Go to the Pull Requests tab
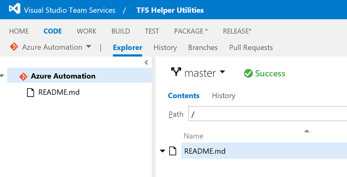Screen dimensions: 347x177 click(x=251, y=48)
